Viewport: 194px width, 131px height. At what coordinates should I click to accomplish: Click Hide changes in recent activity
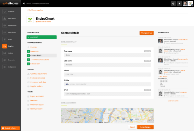click(x=163, y=76)
